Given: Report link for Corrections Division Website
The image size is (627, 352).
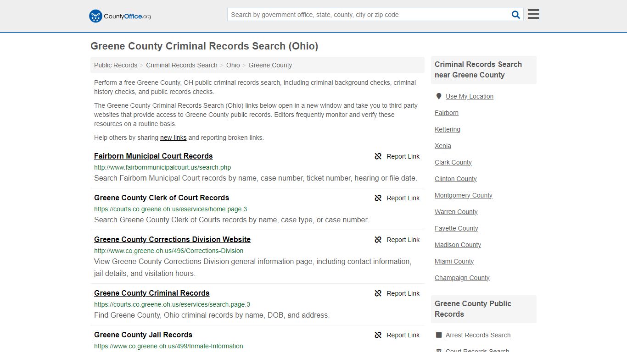Looking at the screenshot, I should click(x=403, y=240).
